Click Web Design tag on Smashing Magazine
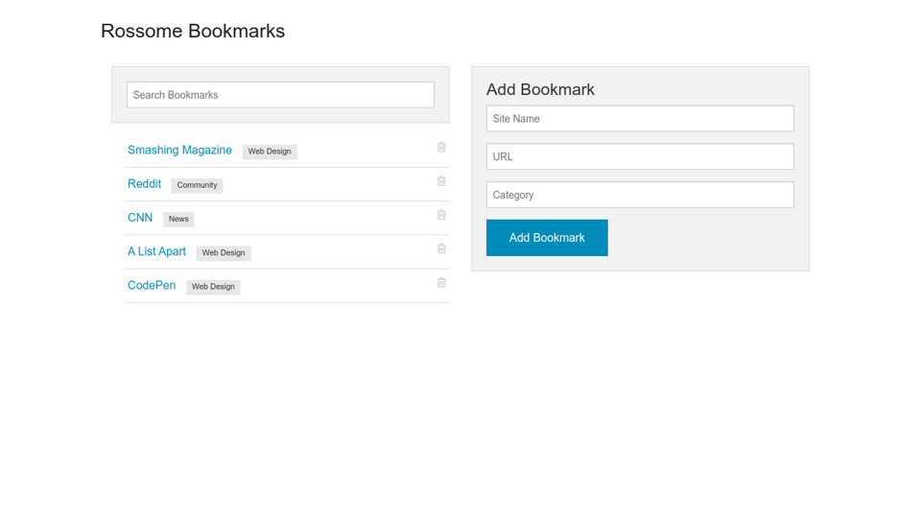 tap(270, 152)
